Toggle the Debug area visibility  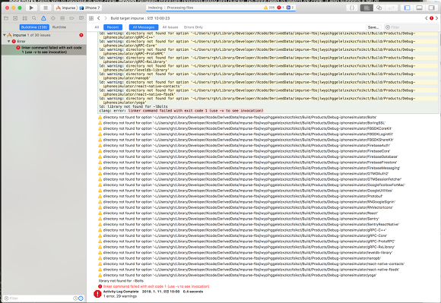(420, 8)
